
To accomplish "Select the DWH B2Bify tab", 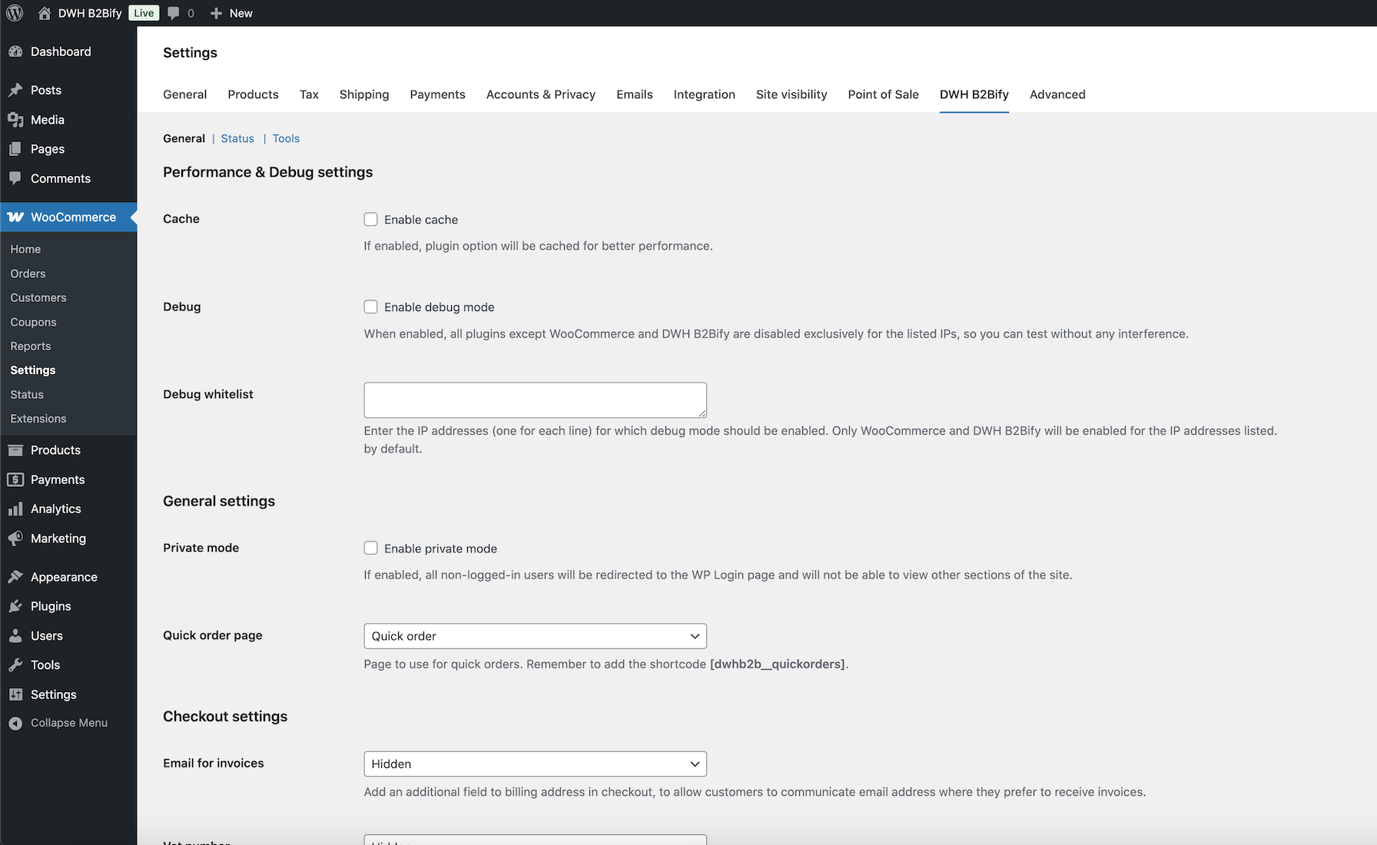I will tap(974, 94).
